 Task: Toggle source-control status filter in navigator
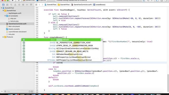32,92
